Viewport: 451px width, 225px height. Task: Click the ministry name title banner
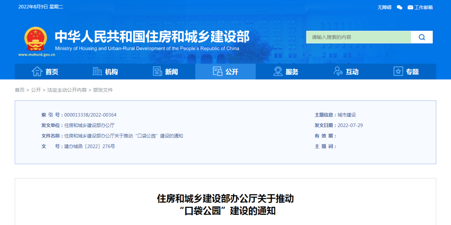(152, 37)
